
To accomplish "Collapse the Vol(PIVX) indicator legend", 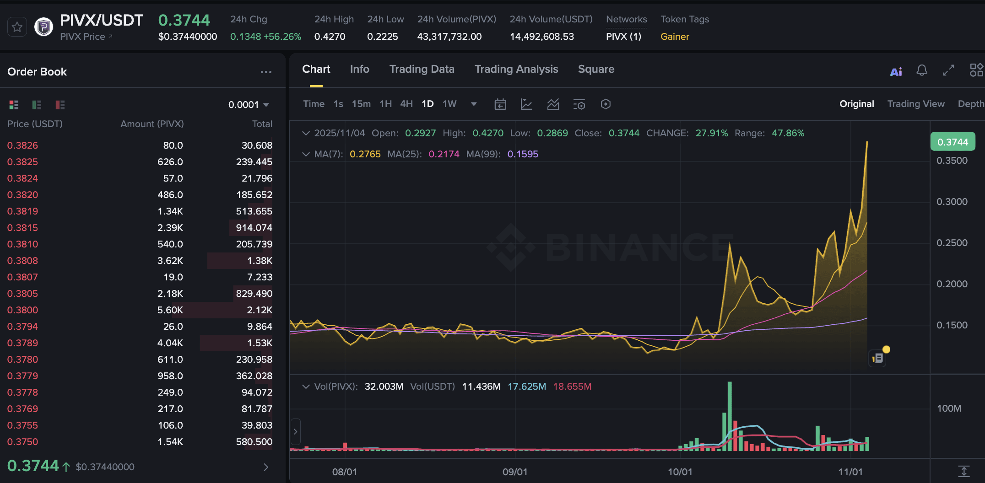I will pos(306,386).
